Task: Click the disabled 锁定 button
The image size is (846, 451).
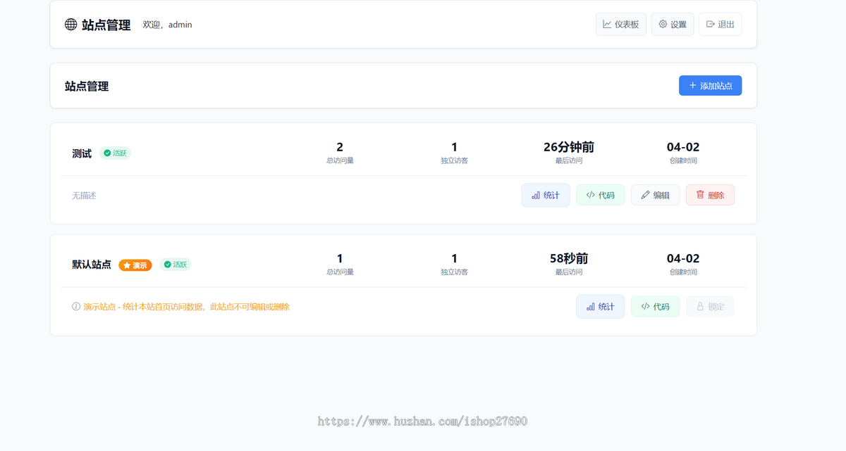Action: (710, 306)
